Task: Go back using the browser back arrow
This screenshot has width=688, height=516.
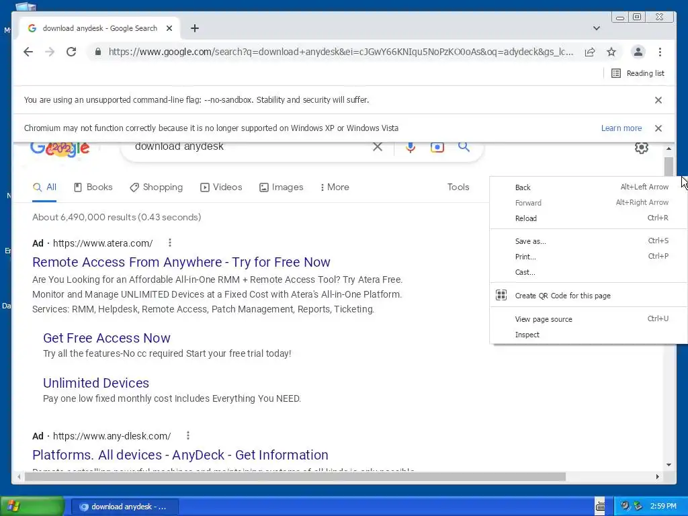Action: 28,52
